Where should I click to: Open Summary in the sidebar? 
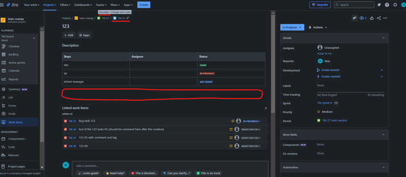click(x=14, y=89)
